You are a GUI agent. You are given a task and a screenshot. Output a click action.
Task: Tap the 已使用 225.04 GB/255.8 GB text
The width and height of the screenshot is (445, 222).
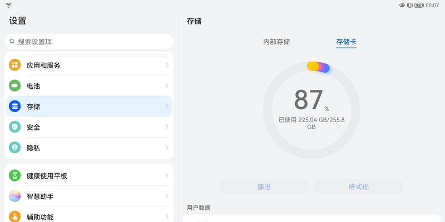click(x=311, y=123)
